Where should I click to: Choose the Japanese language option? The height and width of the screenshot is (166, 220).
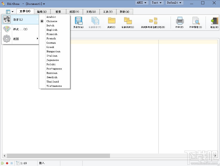point(52,60)
